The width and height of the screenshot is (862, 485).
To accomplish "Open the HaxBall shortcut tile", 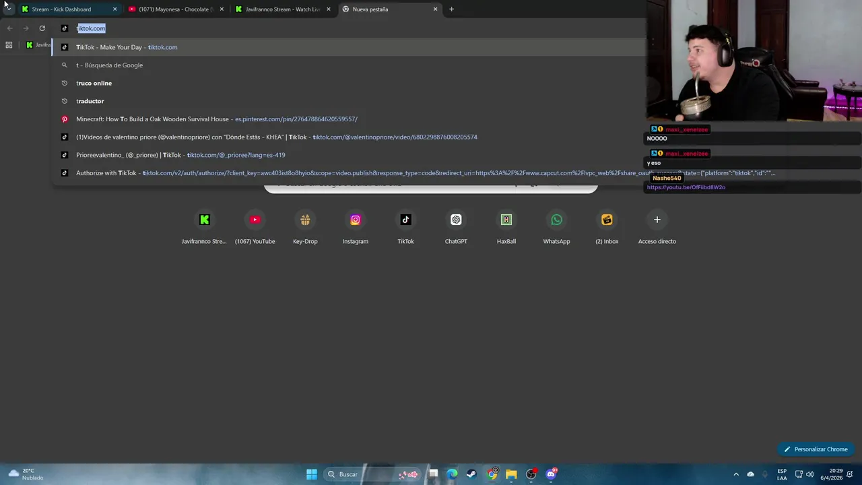I will tap(506, 228).
